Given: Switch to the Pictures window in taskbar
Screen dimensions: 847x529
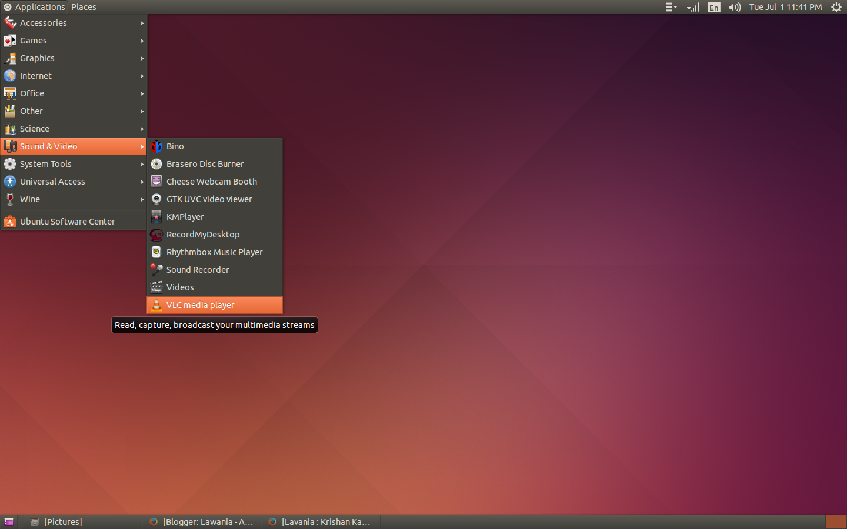Looking at the screenshot, I should (x=82, y=522).
